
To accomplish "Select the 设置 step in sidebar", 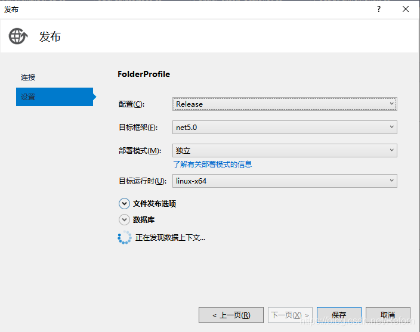I will (x=55, y=97).
